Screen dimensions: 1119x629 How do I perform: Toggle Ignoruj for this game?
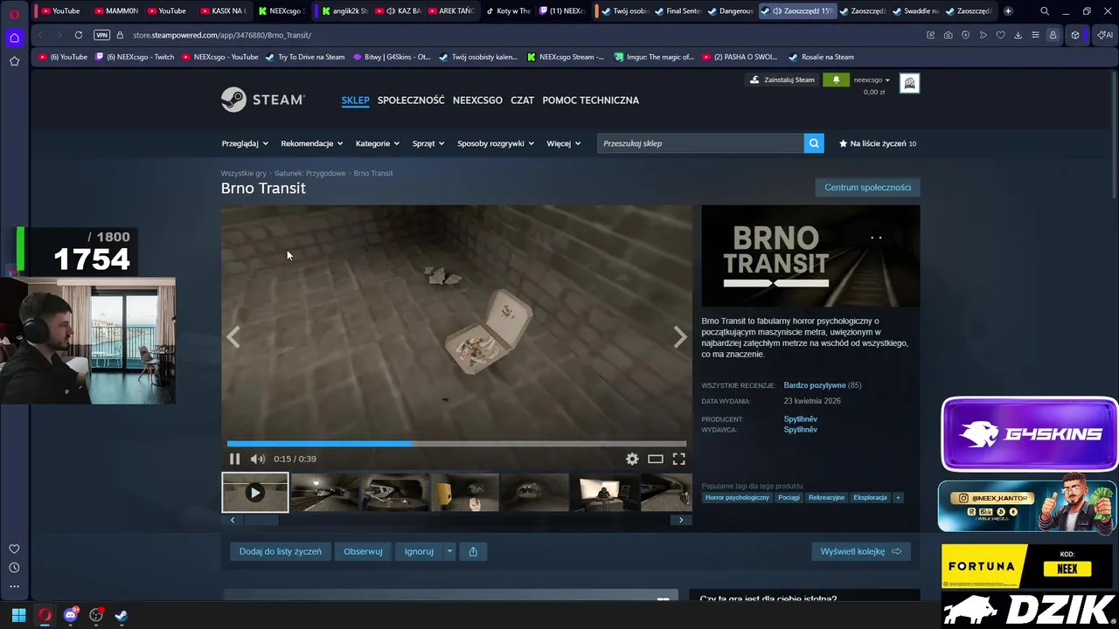(x=419, y=551)
